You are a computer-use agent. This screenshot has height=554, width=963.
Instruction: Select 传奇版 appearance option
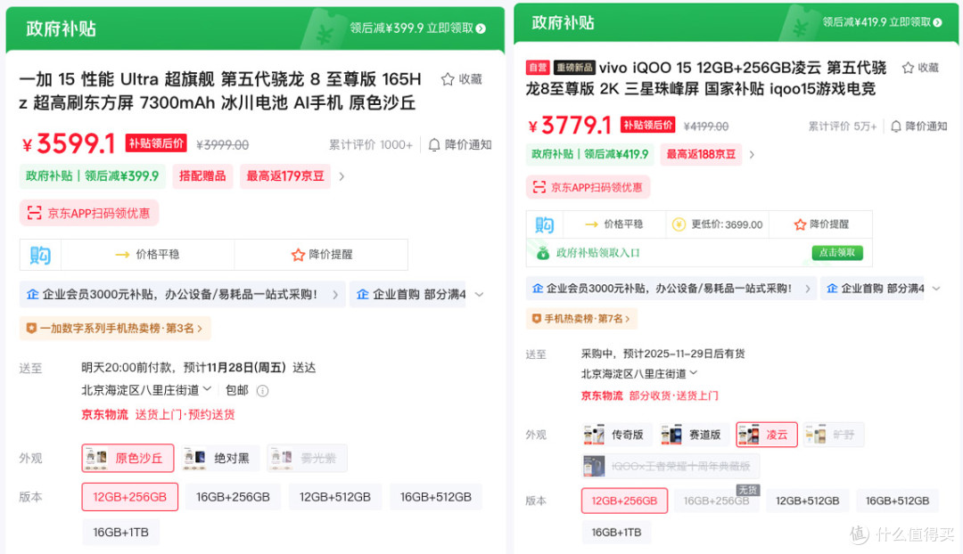[x=616, y=435]
